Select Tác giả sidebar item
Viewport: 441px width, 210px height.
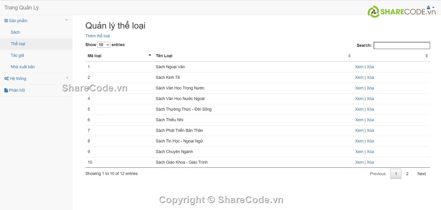pyautogui.click(x=17, y=55)
